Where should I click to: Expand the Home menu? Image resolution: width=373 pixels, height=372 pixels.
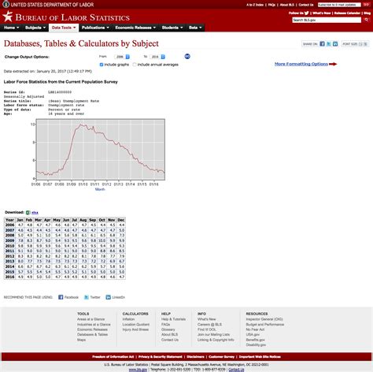tap(11, 28)
